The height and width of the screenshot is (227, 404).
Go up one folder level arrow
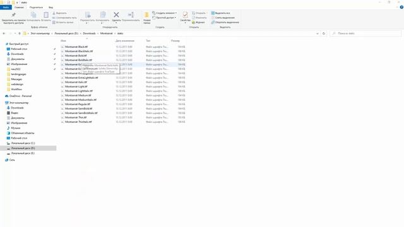tap(20, 33)
